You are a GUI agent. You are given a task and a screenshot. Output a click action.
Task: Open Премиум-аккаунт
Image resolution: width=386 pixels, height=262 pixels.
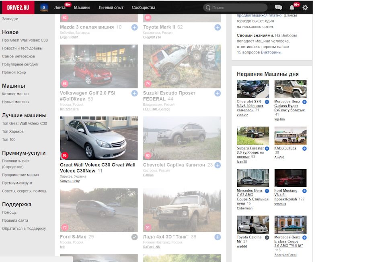[17, 183]
